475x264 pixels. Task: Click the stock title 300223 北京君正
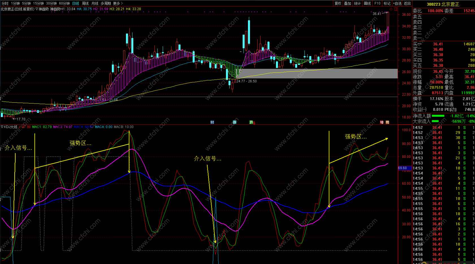[443, 4]
